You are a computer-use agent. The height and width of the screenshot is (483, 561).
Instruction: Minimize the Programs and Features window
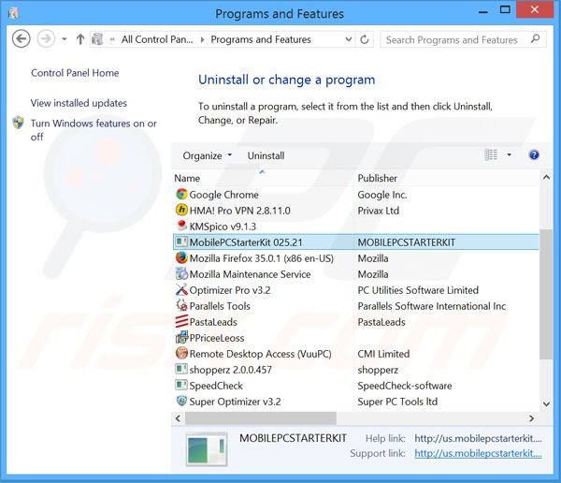[483, 10]
